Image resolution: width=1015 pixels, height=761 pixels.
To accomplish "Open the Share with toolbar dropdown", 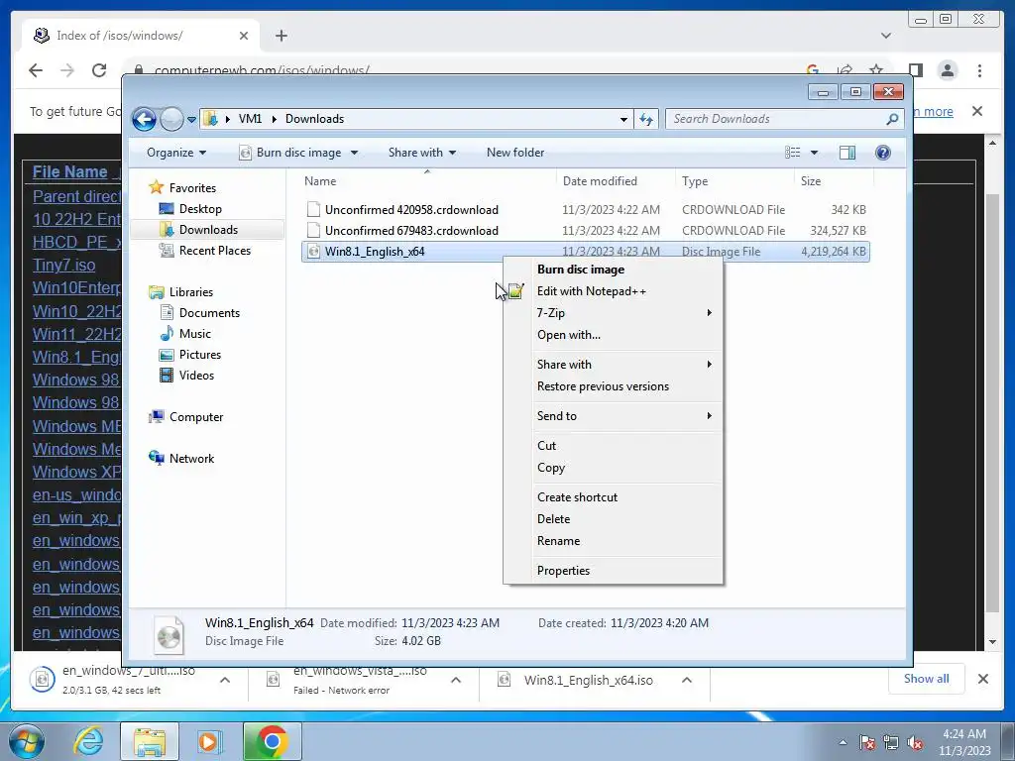I will (x=422, y=153).
